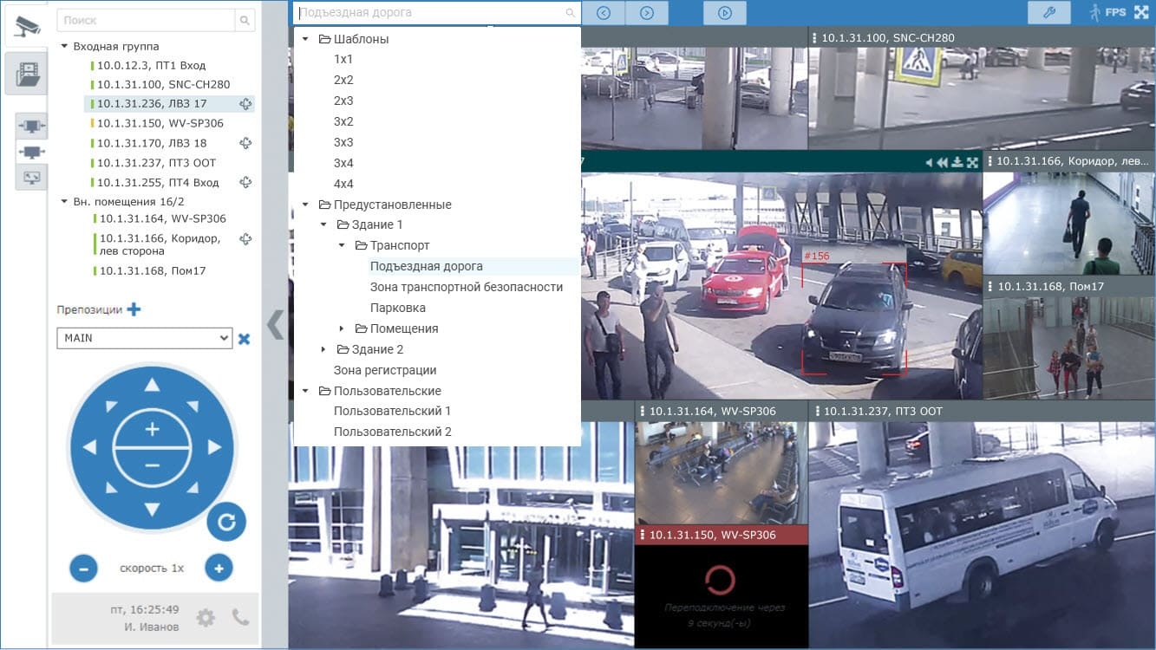The height and width of the screenshot is (650, 1156).
Task: Click the PTZ icon next to ЛВЗ 18
Action: click(x=245, y=143)
